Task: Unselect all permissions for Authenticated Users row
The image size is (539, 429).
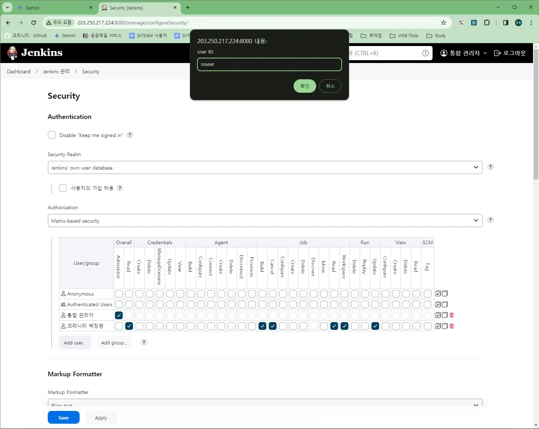Action: (445, 304)
